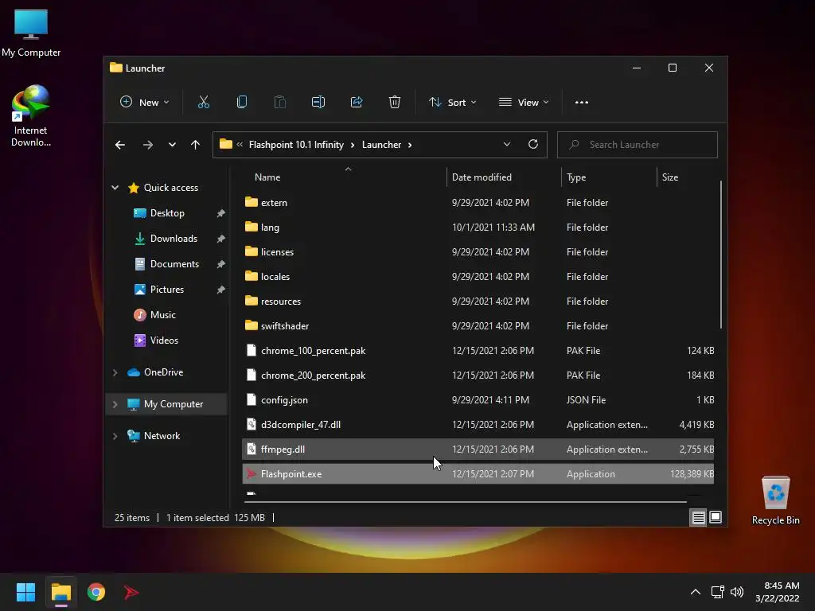815x611 pixels.
Task: Open the View dropdown menu
Action: click(x=524, y=103)
